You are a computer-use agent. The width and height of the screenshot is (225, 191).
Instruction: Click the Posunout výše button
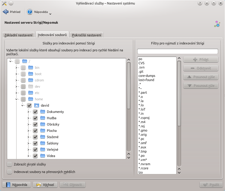[x=201, y=77]
